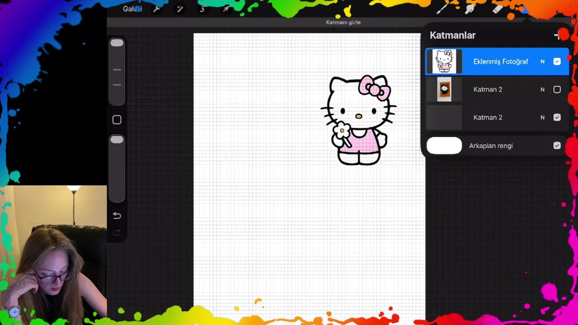Click the faint redo arrow in sidebar

click(x=117, y=232)
